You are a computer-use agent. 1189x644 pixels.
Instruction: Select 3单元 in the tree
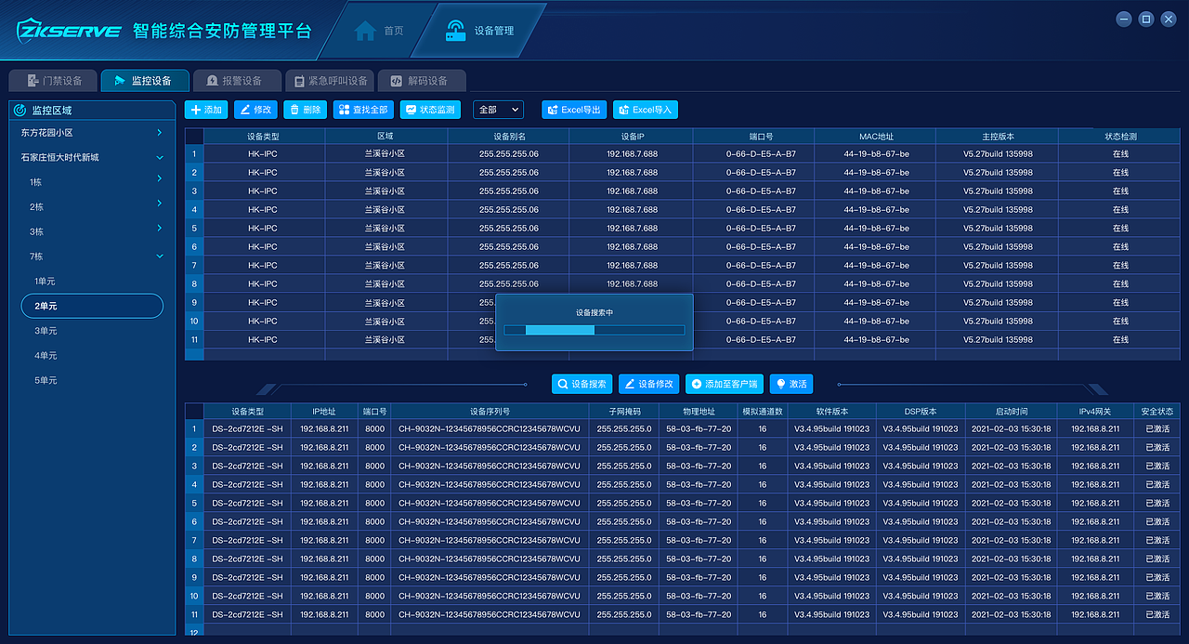46,331
